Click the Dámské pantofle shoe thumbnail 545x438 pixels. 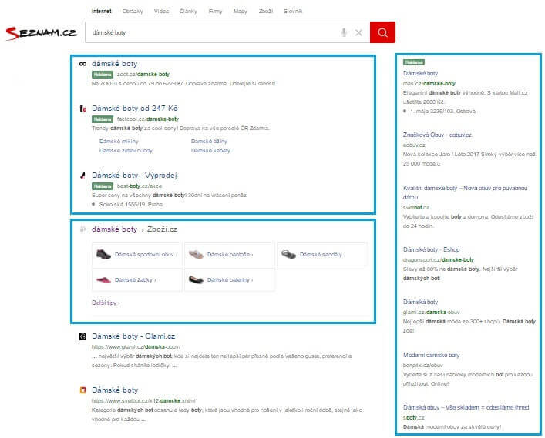196,254
